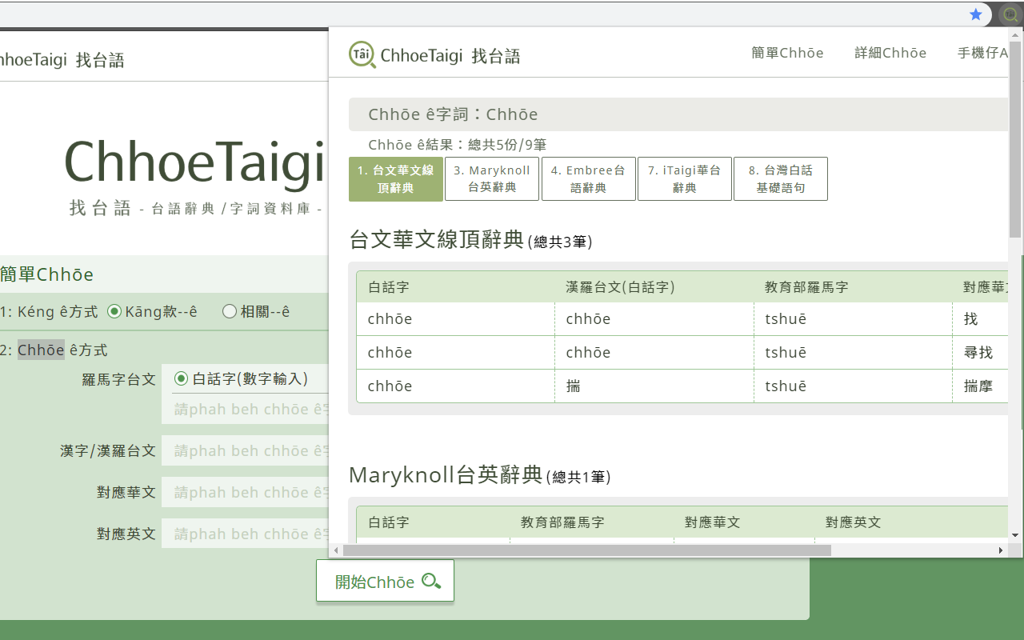The height and width of the screenshot is (640, 1024).
Task: Switch to 台文華文線頂辭典 tab
Action: pyautogui.click(x=395, y=179)
